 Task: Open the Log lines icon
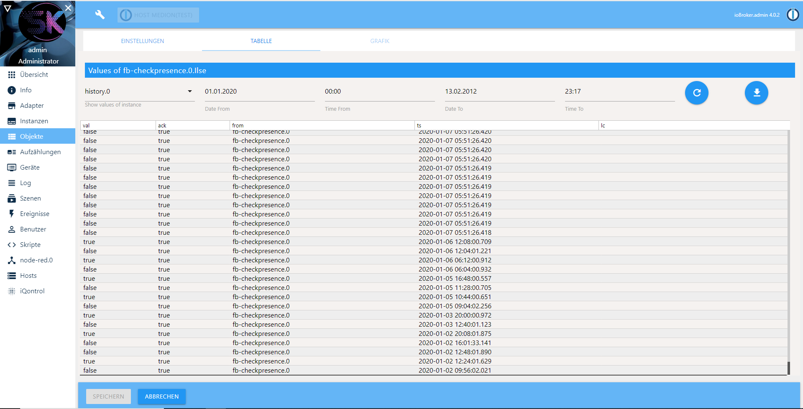click(x=12, y=183)
